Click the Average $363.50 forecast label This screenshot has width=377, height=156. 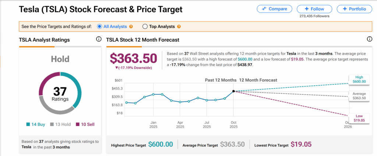[x=358, y=96]
